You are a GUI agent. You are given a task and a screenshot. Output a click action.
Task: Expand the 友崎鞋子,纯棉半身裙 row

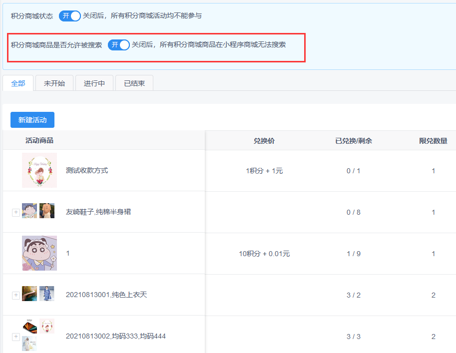[15, 212]
